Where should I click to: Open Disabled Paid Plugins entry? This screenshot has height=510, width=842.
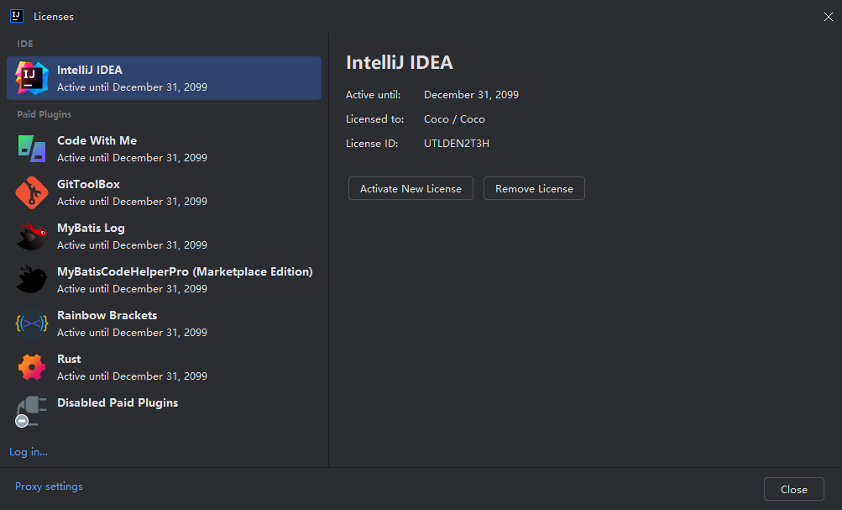164,412
